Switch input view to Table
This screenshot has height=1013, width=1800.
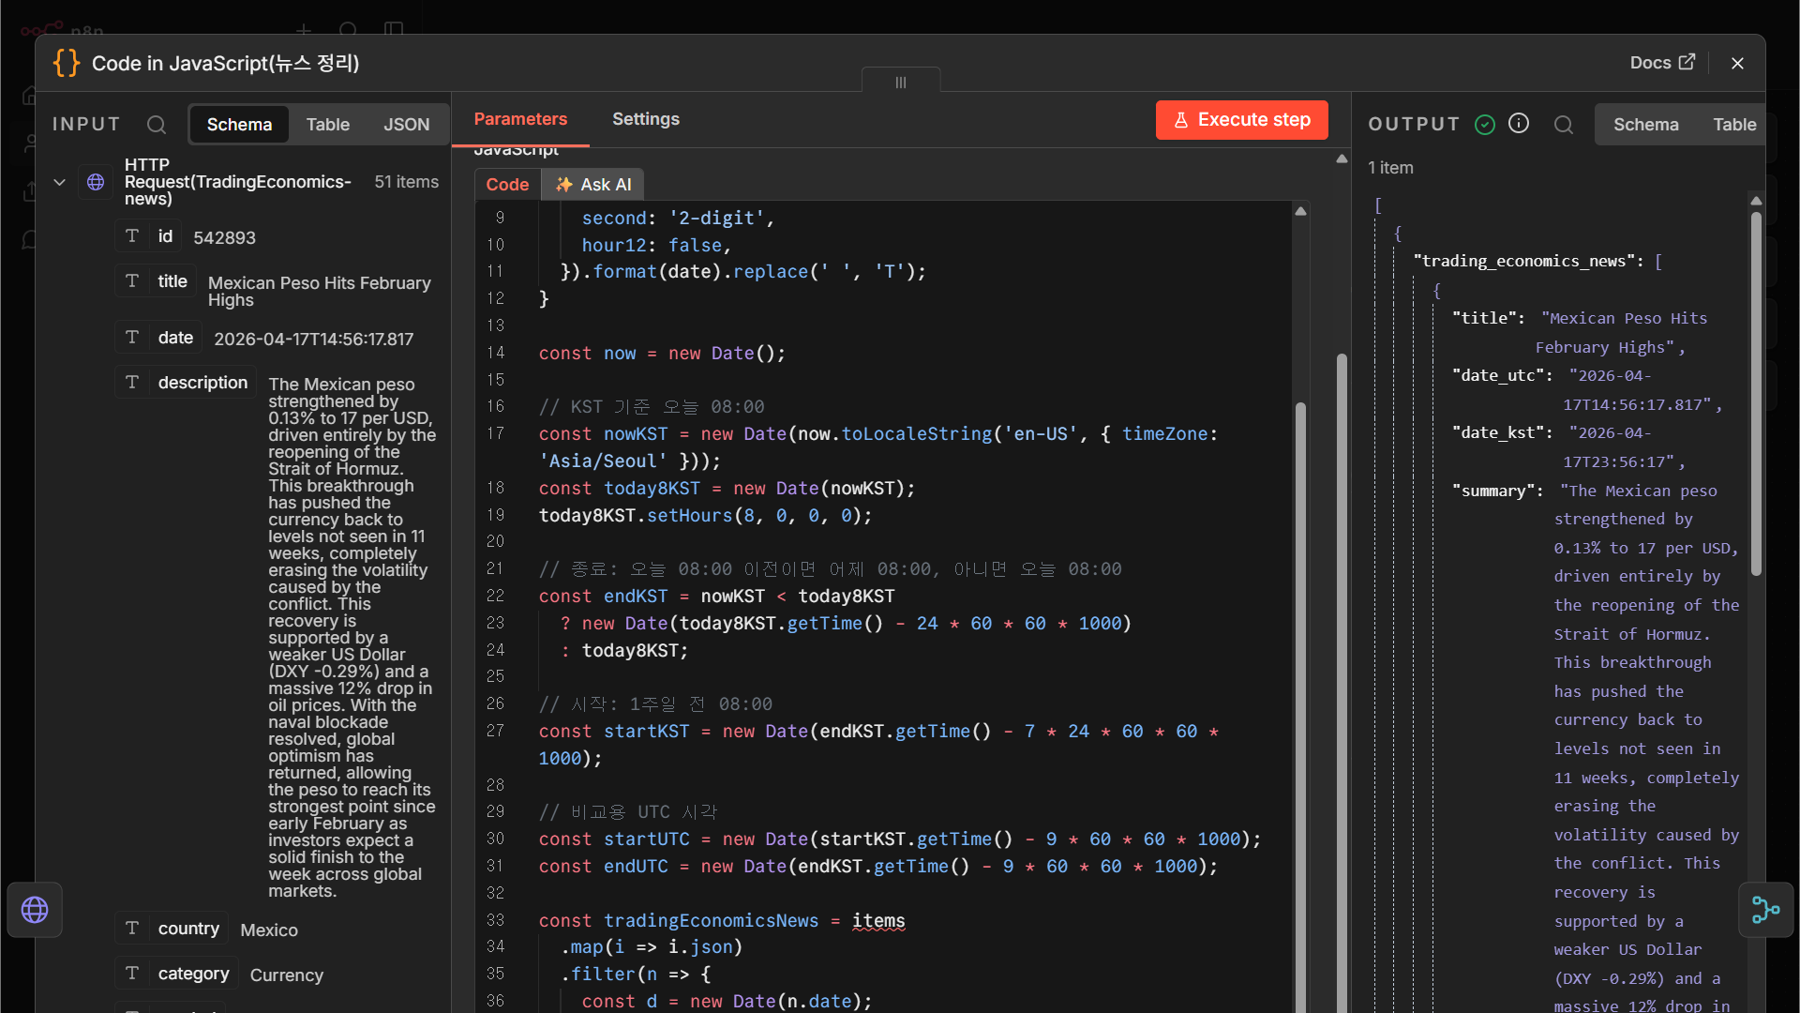click(x=327, y=125)
